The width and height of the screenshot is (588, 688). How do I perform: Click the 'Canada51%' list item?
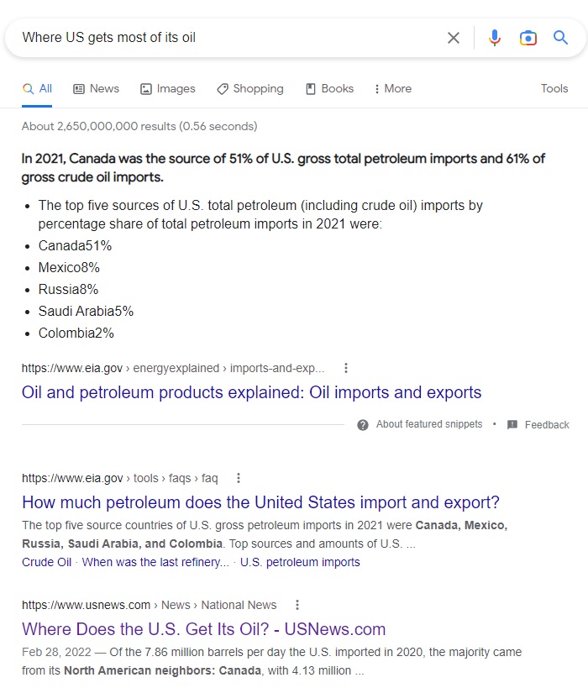[75, 245]
